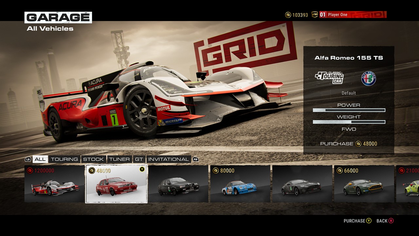The height and width of the screenshot is (236, 419).
Task: Switch to the TUNER tab
Action: click(119, 159)
